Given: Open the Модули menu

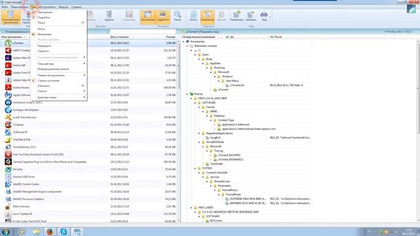Looking at the screenshot, I should tap(64, 7).
